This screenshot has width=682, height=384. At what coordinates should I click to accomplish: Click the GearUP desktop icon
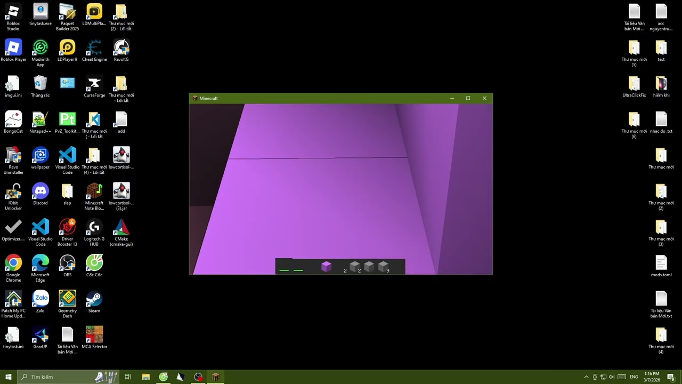[40, 338]
